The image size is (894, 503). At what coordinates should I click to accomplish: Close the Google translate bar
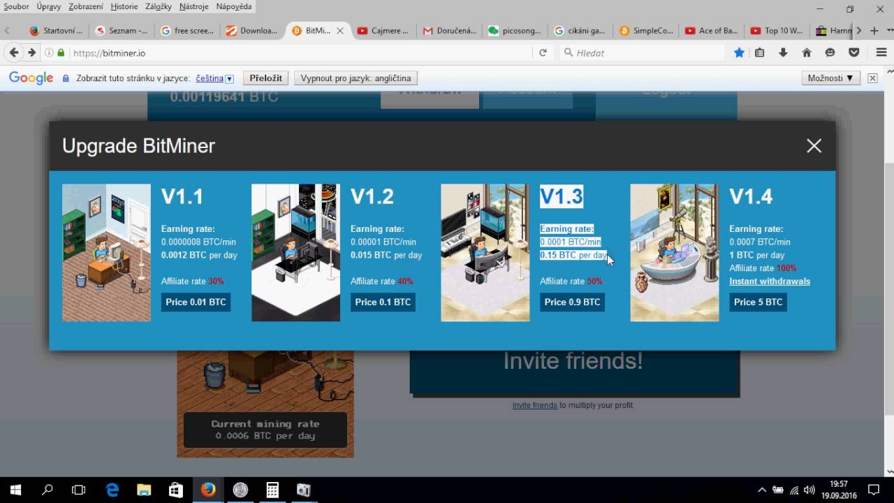point(872,78)
